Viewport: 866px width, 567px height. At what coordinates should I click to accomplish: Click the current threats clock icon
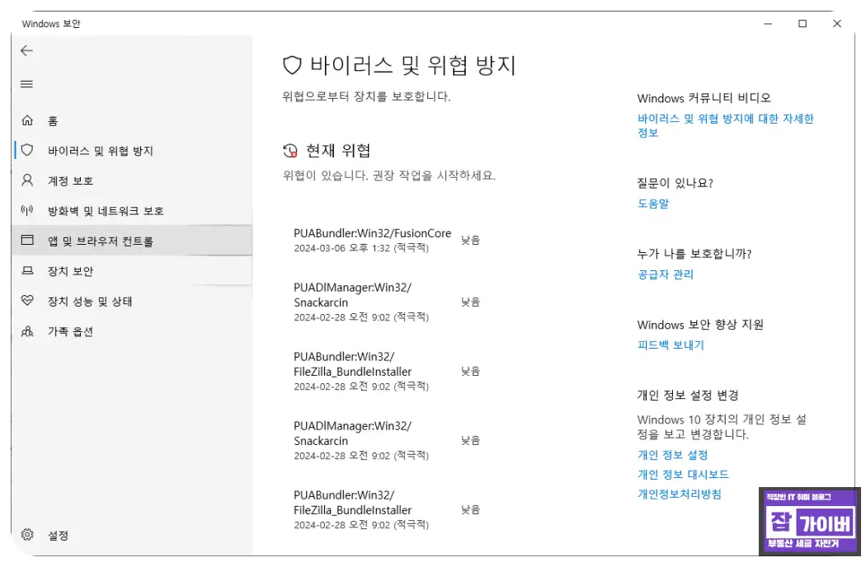point(290,150)
